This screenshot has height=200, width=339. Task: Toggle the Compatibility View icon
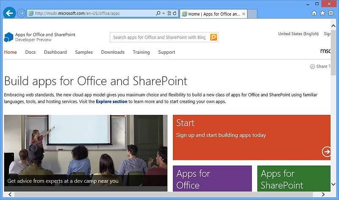[x=169, y=14]
